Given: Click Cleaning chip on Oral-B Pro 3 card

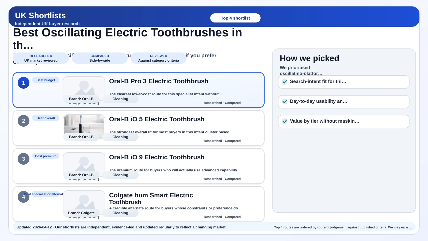Looking at the screenshot, I should pyautogui.click(x=120, y=99).
